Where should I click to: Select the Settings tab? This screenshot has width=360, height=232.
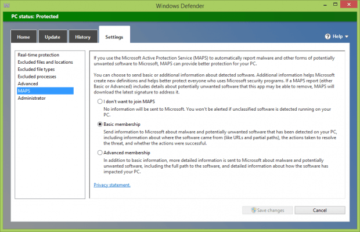tap(114, 35)
